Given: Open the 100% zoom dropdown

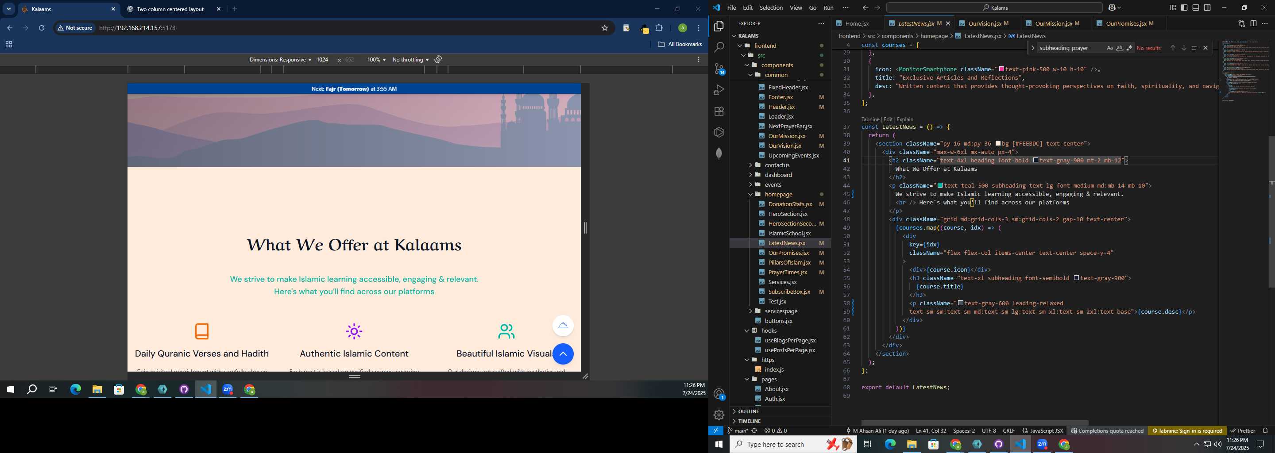Looking at the screenshot, I should [x=376, y=59].
